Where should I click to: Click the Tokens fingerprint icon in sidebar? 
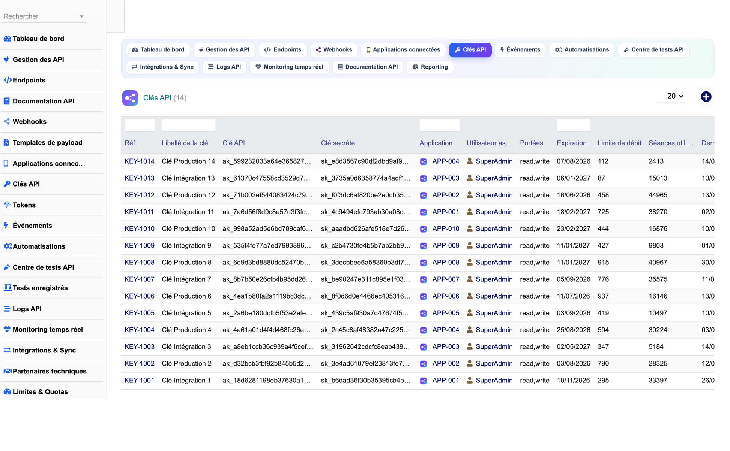coord(7,205)
